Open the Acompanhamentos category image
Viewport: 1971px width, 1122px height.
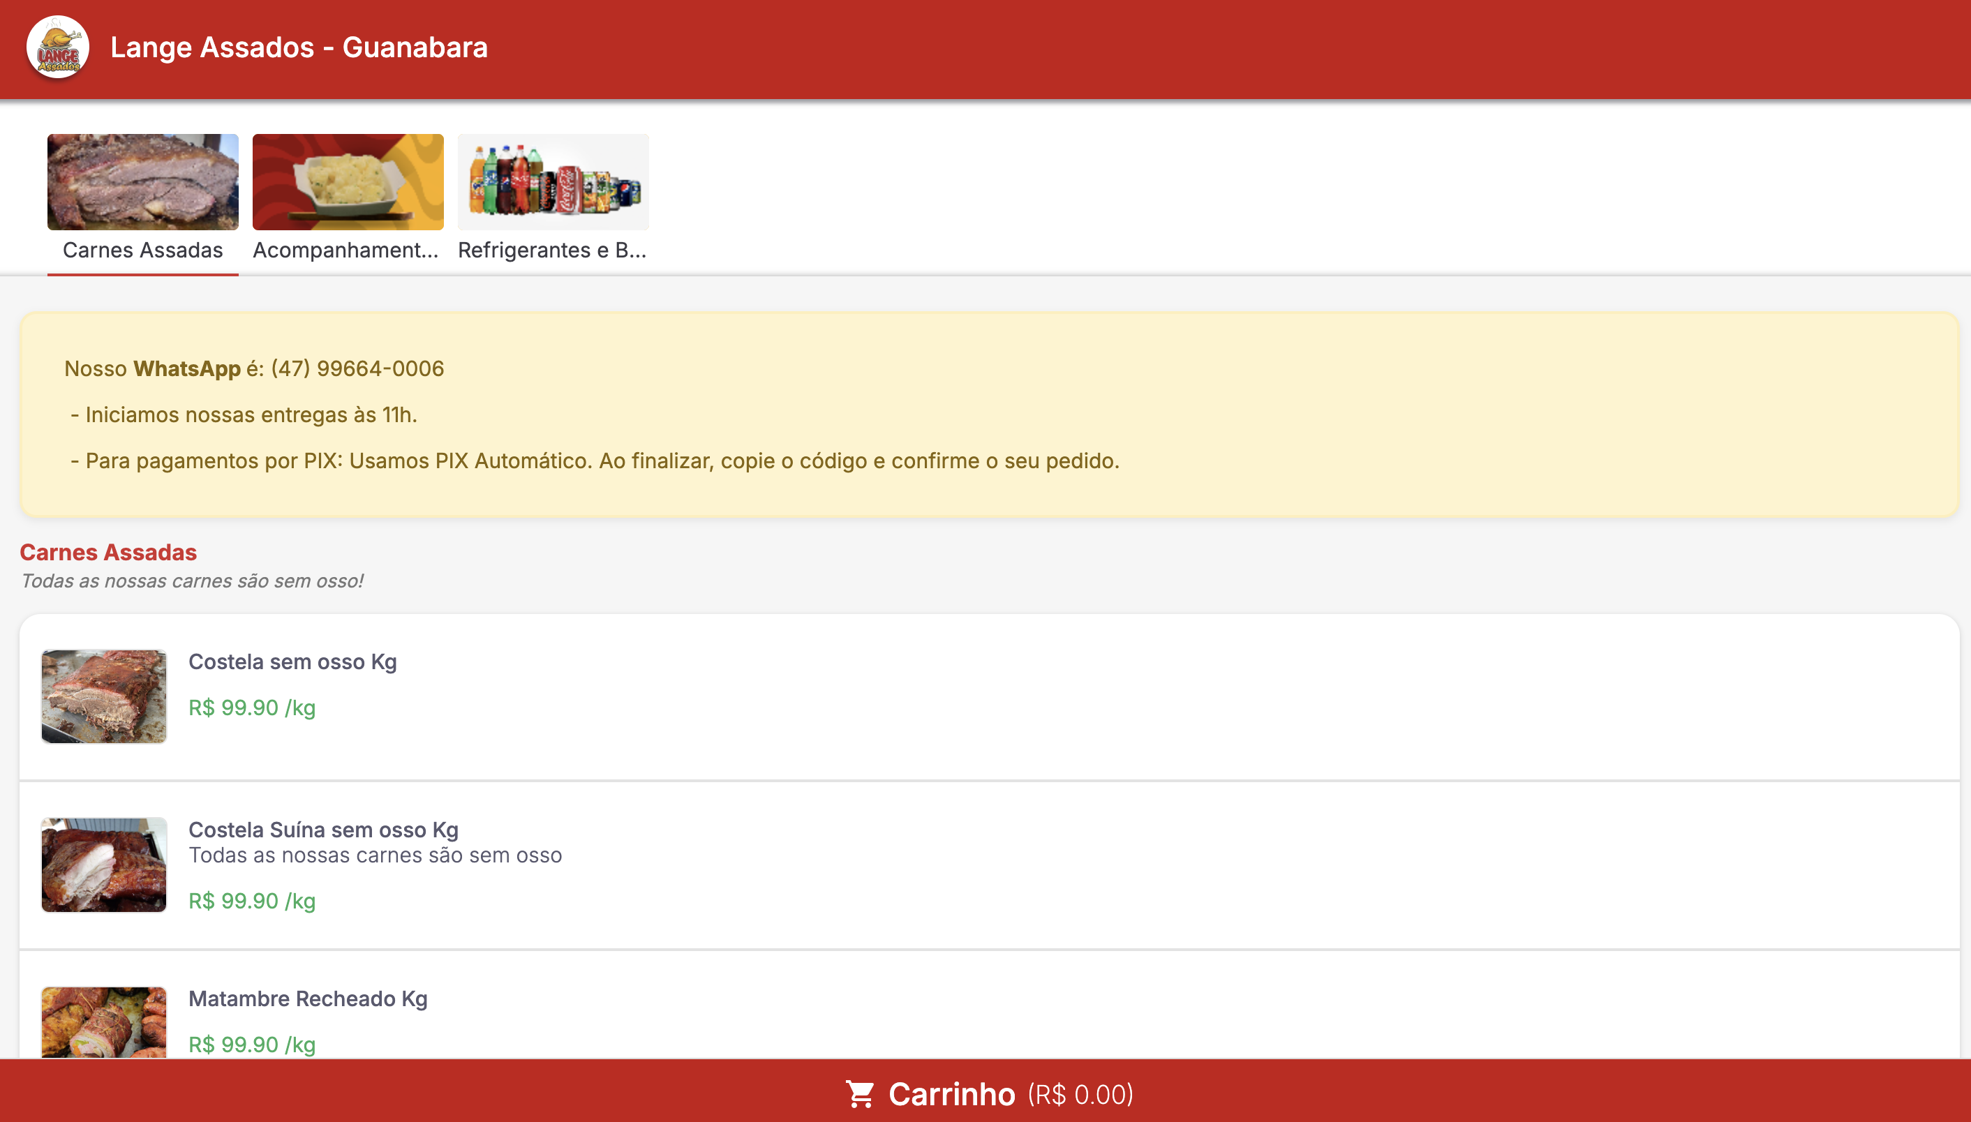coord(348,182)
